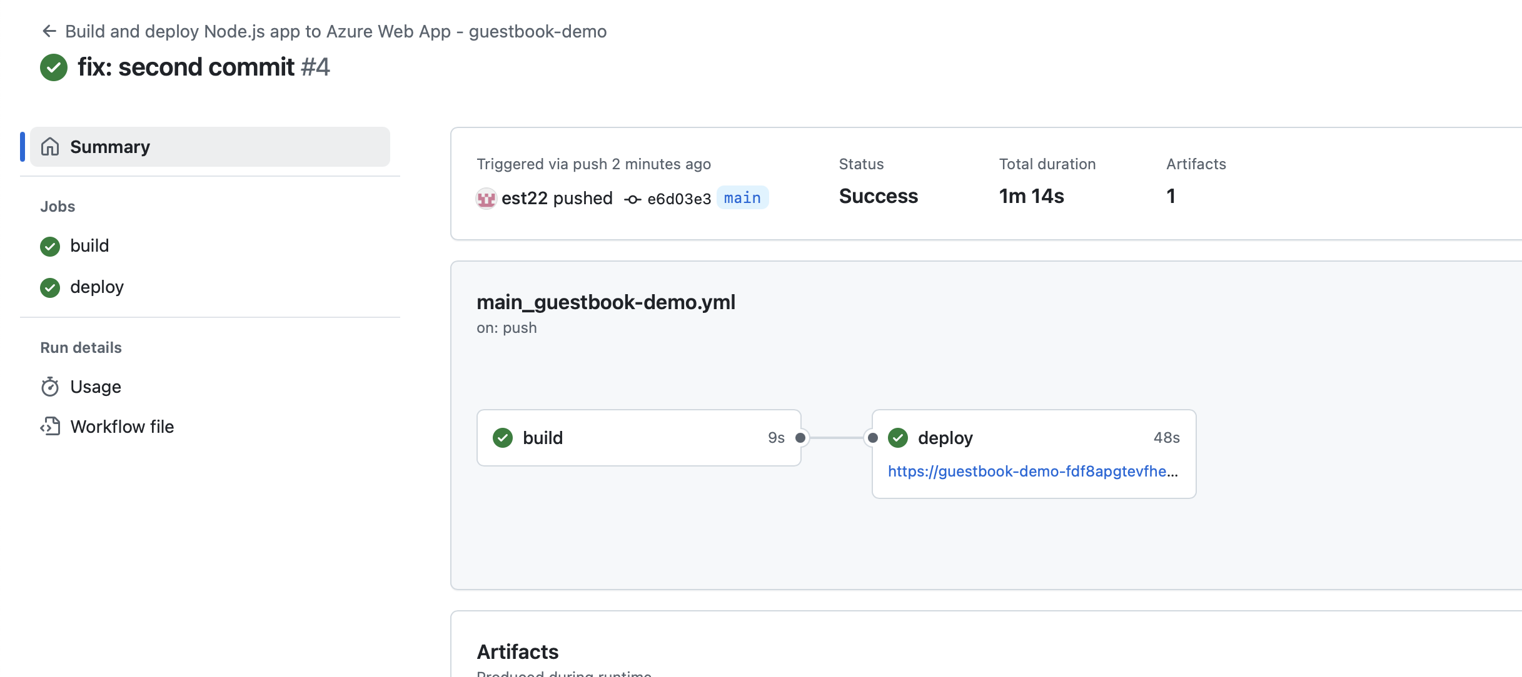This screenshot has width=1522, height=677.
Task: Click green check icon in build graph node
Action: pyautogui.click(x=503, y=438)
